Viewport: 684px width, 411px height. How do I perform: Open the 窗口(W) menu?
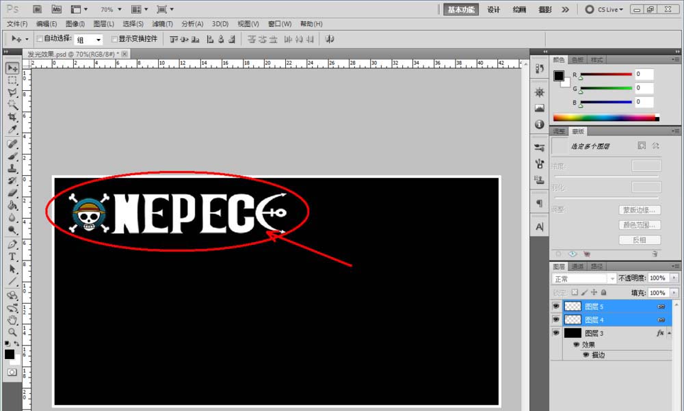[x=280, y=24]
